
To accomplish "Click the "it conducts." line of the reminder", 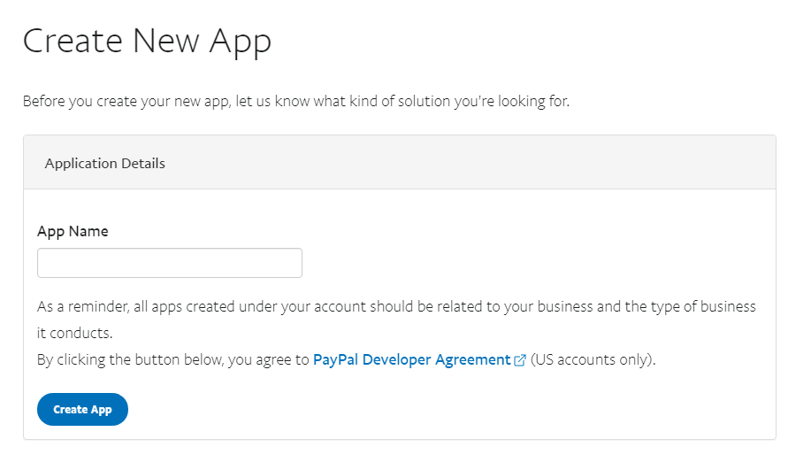I will point(75,335).
